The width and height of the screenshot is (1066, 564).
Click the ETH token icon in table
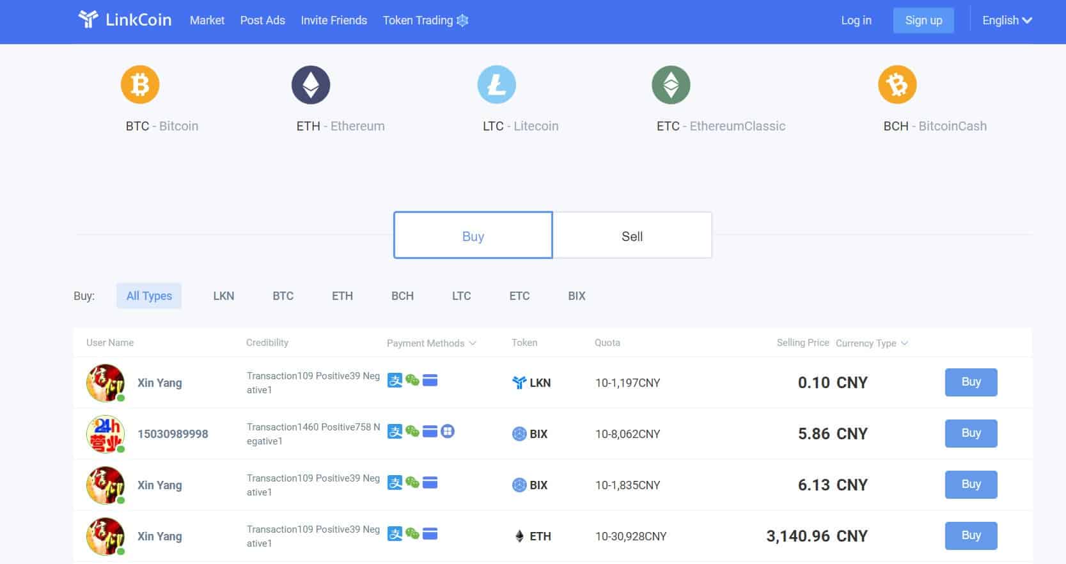(519, 536)
